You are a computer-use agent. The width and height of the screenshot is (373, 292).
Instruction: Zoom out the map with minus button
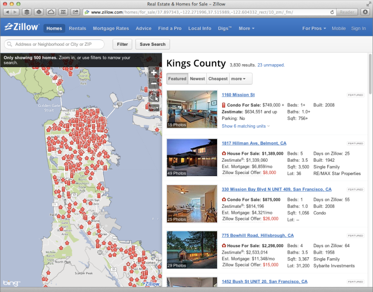(154, 84)
